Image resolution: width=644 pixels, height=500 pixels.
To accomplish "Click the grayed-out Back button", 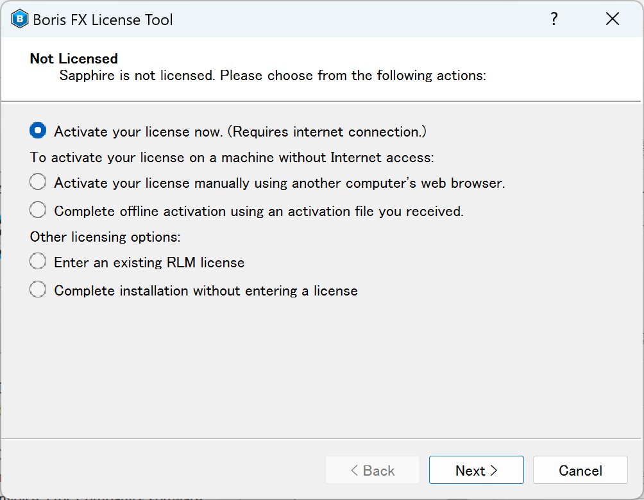I will (373, 470).
